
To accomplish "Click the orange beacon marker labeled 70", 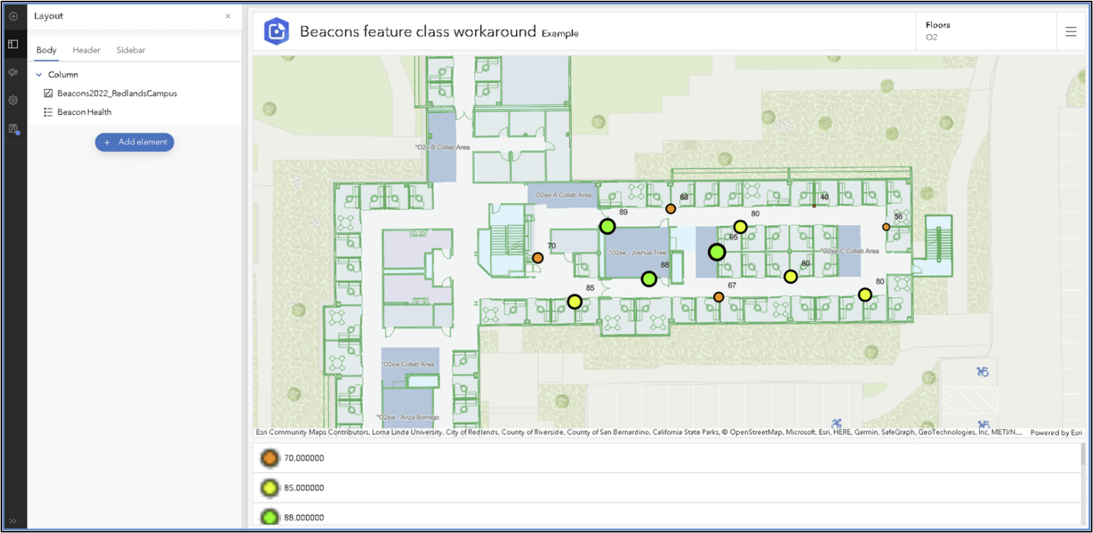I will (538, 259).
